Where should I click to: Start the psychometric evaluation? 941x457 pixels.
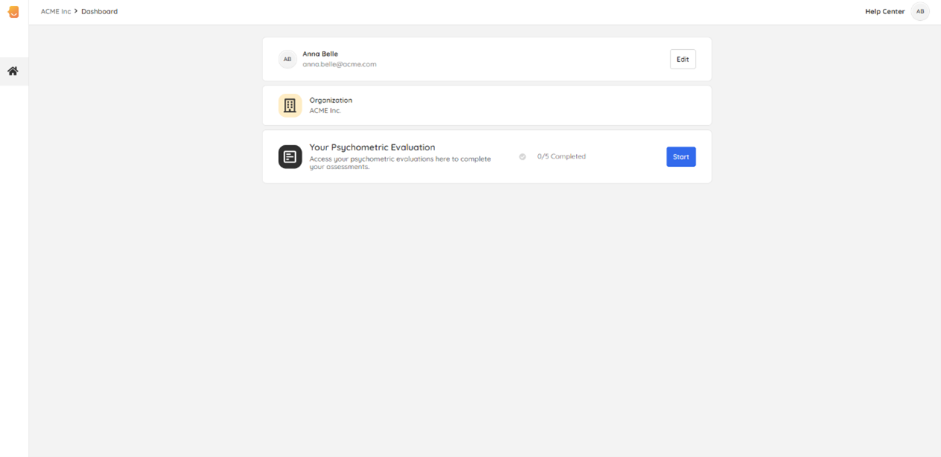[x=681, y=157]
